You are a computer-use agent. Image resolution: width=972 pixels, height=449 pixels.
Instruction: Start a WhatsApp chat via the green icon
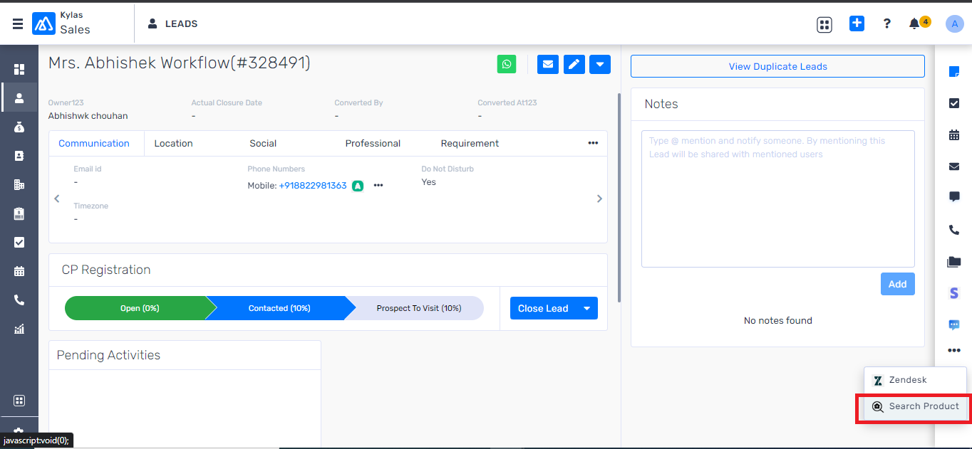[x=507, y=64]
